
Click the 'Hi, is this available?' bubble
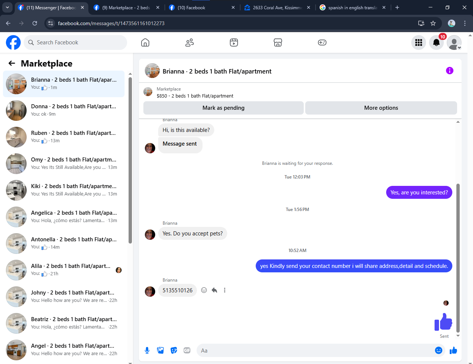186,130
